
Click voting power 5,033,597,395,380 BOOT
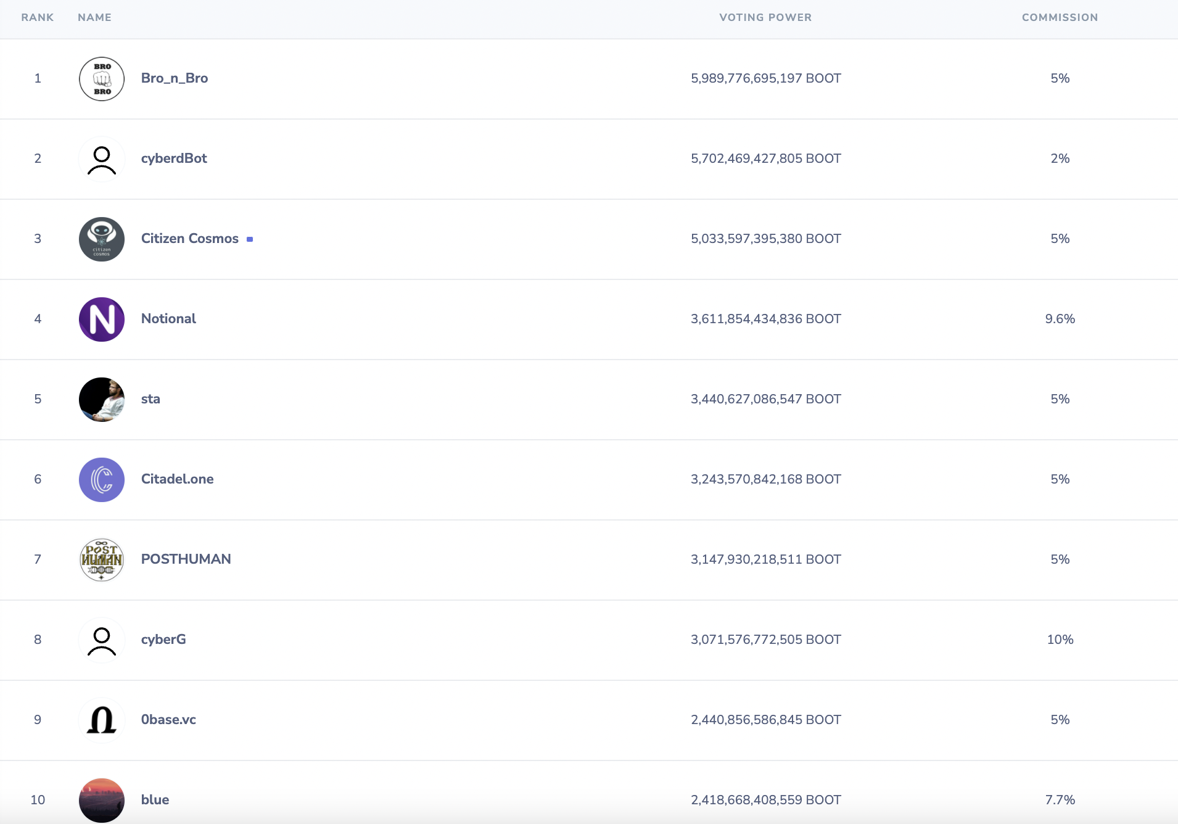pyautogui.click(x=766, y=239)
